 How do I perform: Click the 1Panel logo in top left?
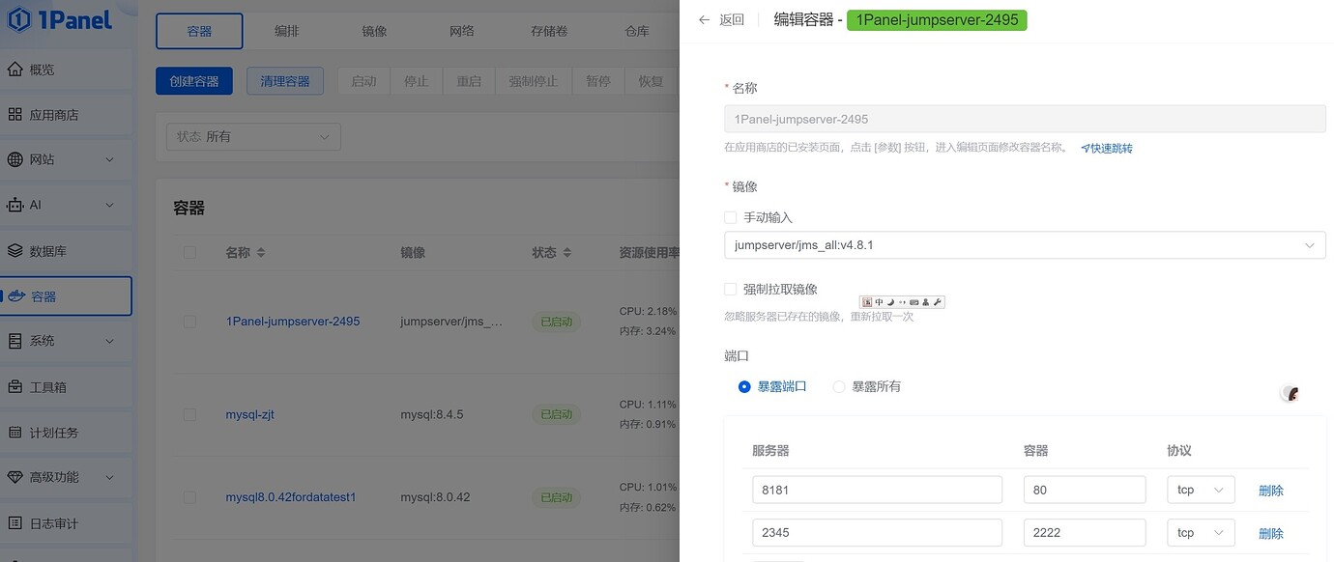tap(60, 19)
